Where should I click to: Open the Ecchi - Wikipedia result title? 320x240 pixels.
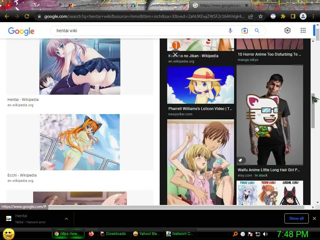(22, 175)
